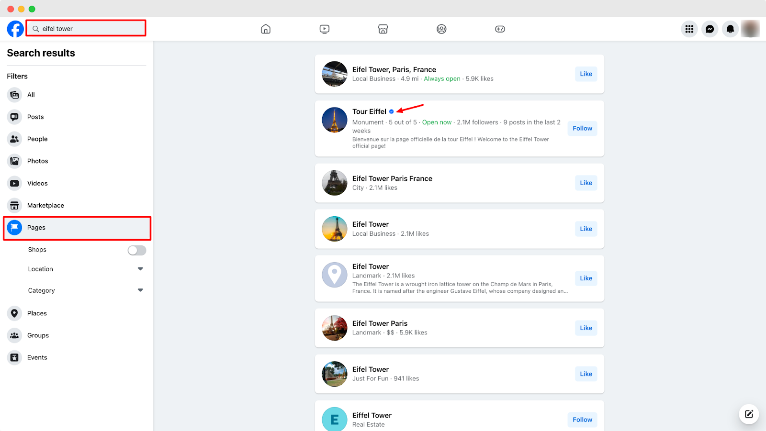
Task: Like the Eifel Tower Just For Fun page
Action: pos(586,374)
